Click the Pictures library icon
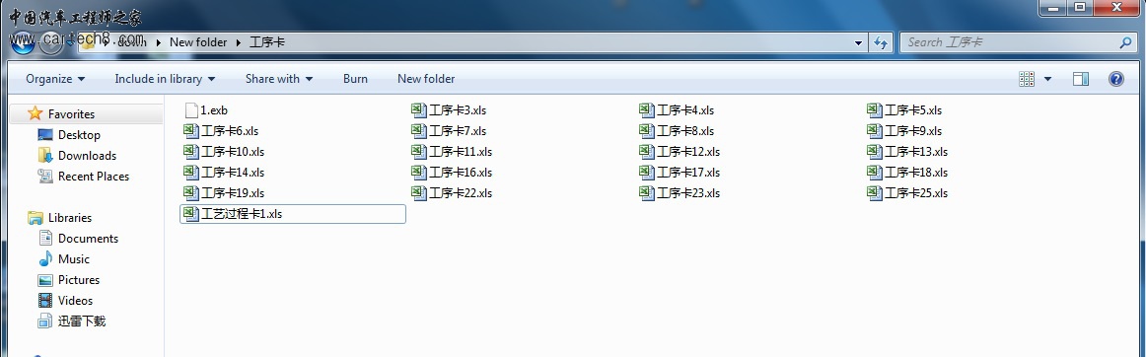1146x357 pixels. click(45, 279)
